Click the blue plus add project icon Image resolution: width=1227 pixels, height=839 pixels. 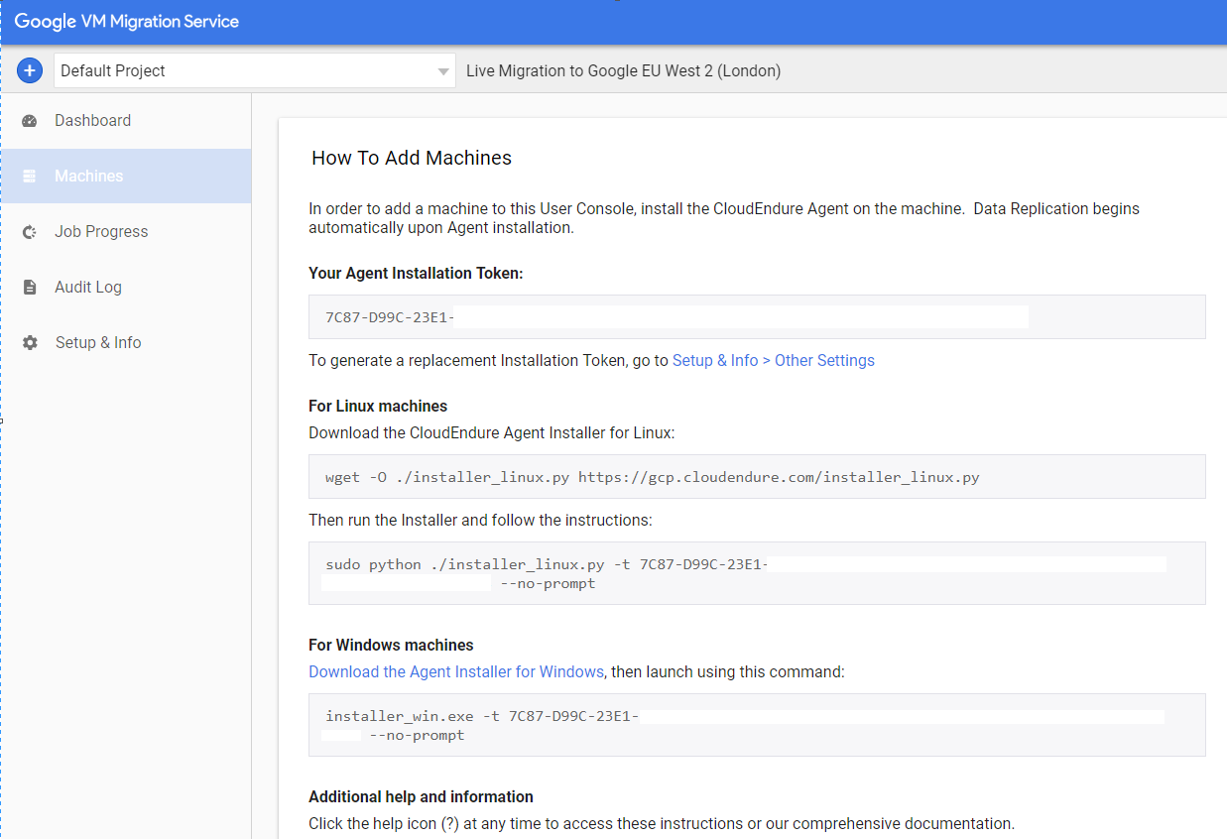(x=30, y=70)
